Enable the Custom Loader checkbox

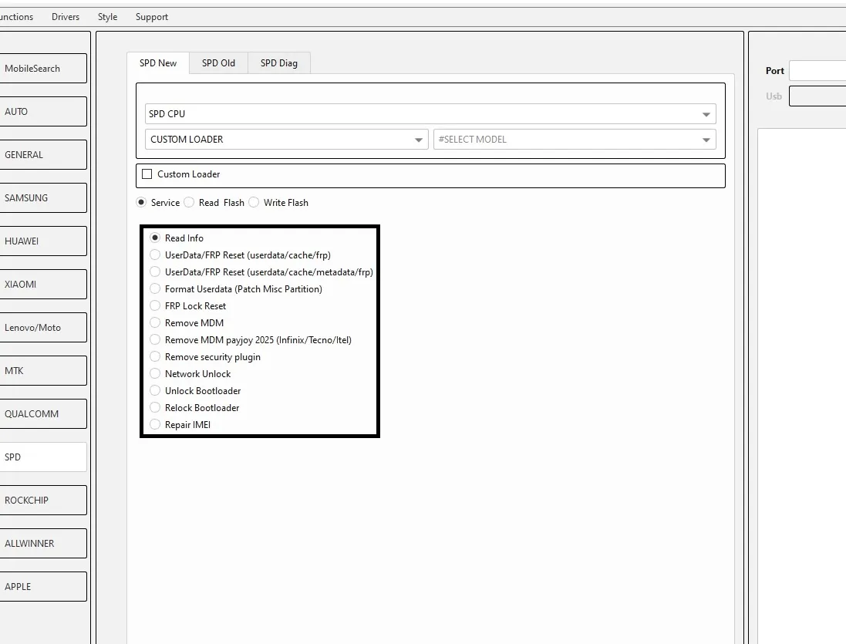point(147,174)
